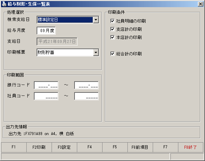The image size is (205, 161).
Task: Click the disabled 支給日 date field
Action: [x=57, y=42]
